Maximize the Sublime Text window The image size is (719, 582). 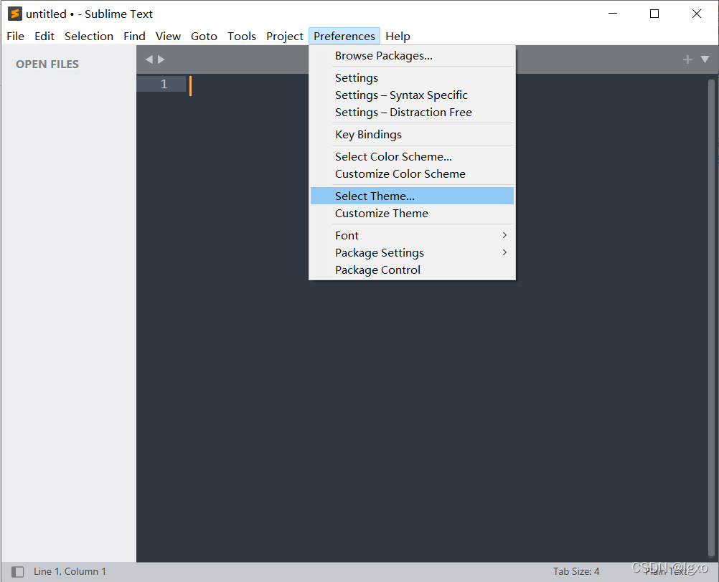pyautogui.click(x=654, y=14)
